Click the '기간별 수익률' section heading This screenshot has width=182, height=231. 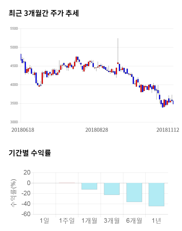(x=30, y=153)
